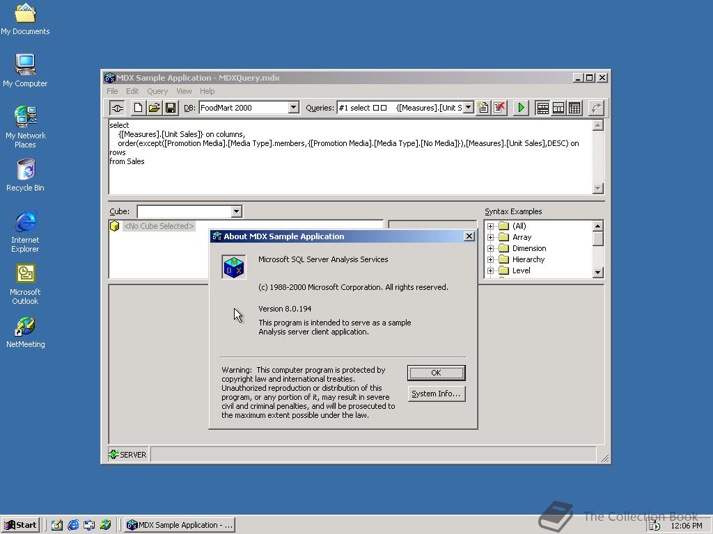713x534 pixels.
Task: Expand the Array syntax folder
Action: click(490, 237)
